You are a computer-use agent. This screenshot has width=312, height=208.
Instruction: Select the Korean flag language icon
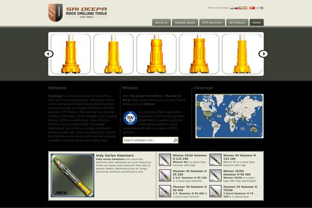click(257, 8)
